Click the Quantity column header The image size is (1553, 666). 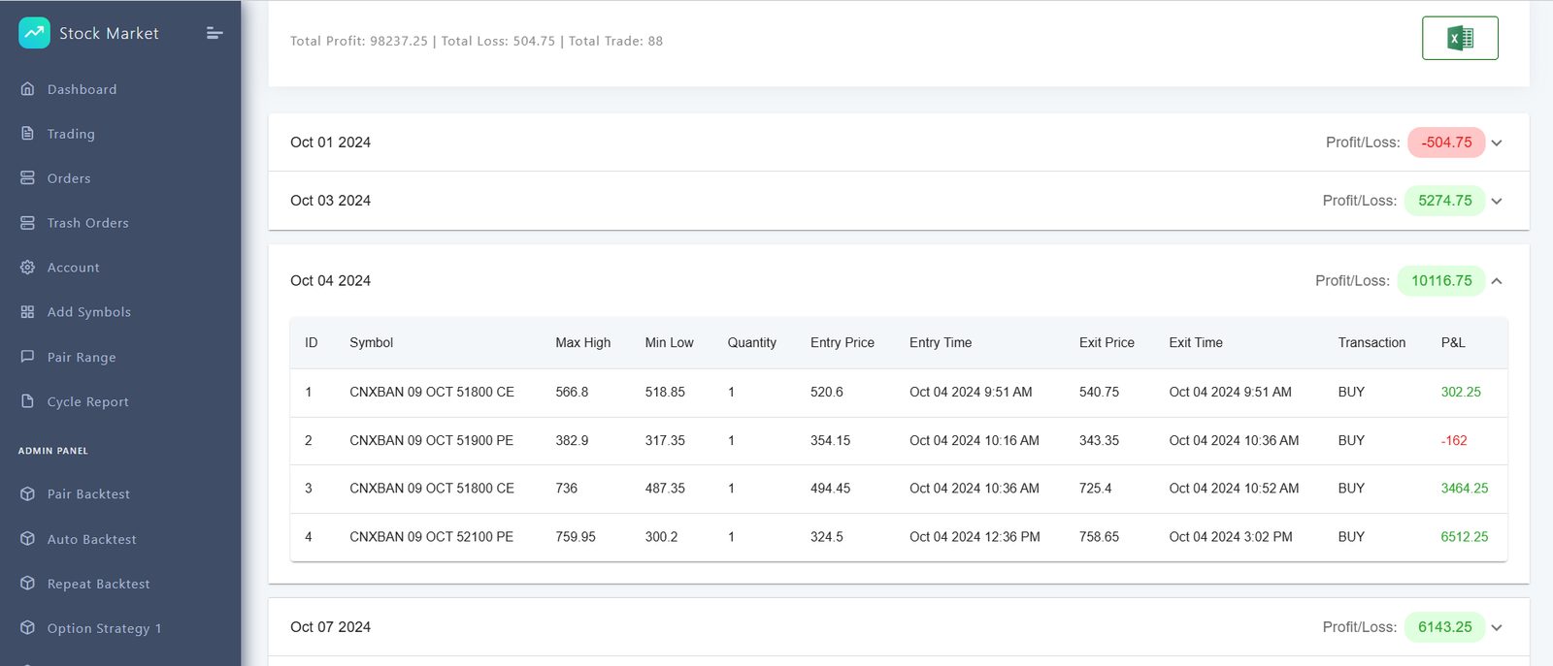tap(752, 343)
